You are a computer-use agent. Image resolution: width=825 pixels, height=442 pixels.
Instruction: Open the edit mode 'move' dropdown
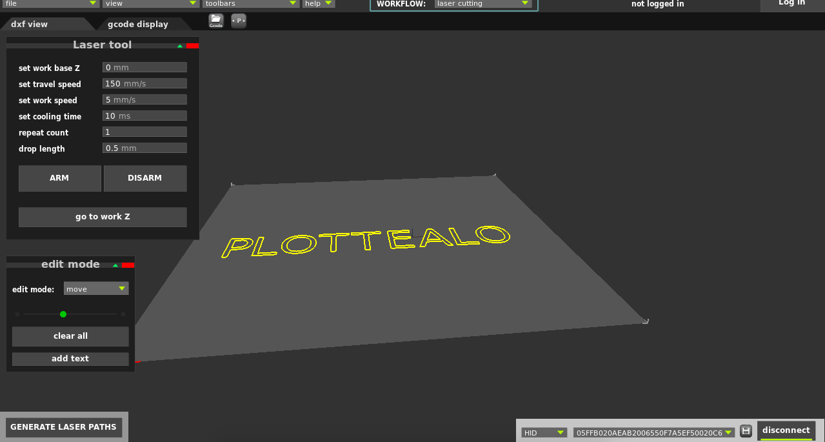(96, 288)
